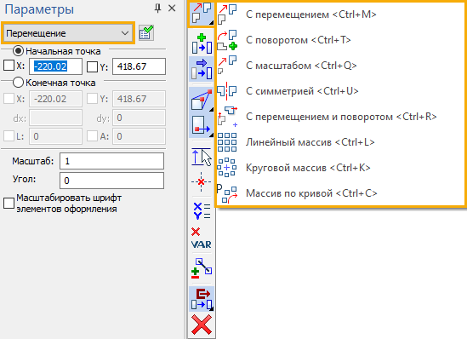Click the blue up-arrow level icon
467x339 pixels.
pyautogui.click(x=202, y=156)
